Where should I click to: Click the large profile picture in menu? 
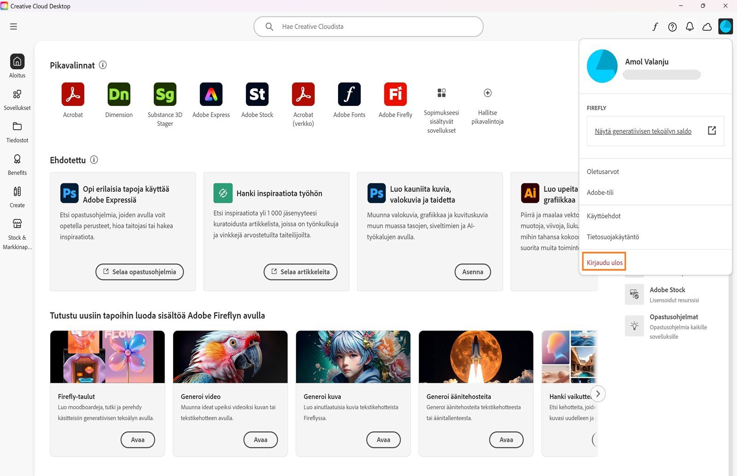point(602,66)
